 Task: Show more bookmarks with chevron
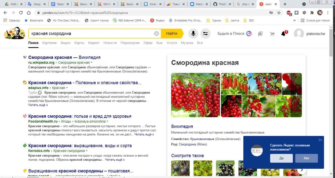click(x=295, y=20)
